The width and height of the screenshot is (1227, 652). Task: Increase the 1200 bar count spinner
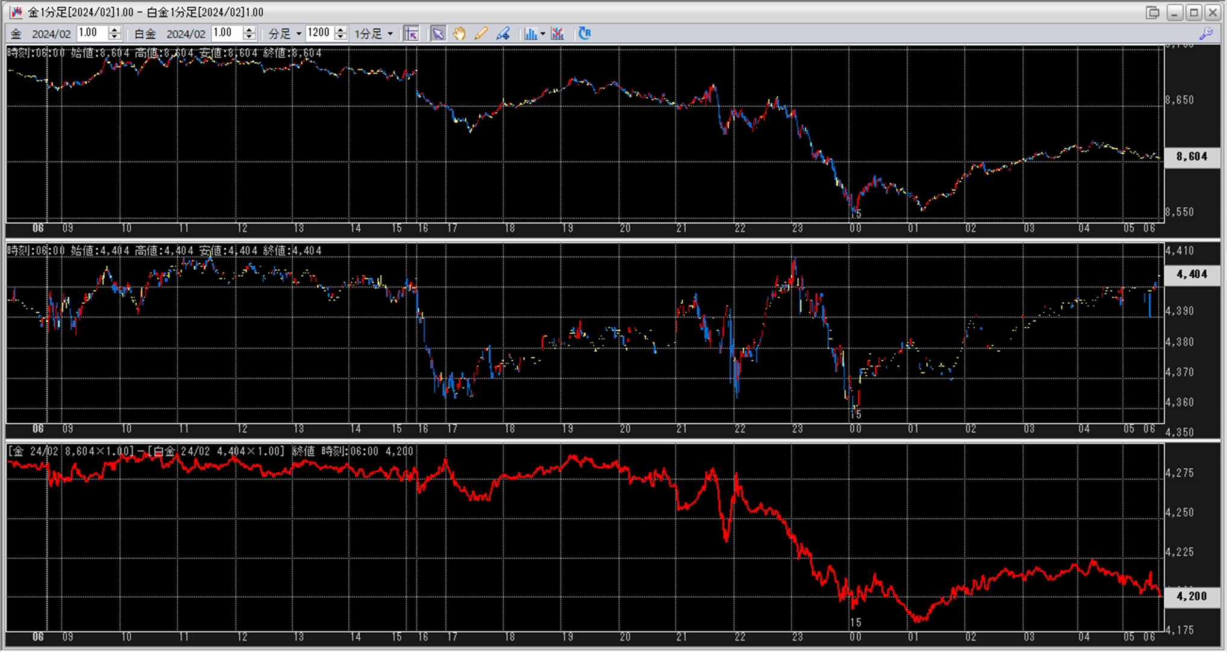(x=341, y=30)
